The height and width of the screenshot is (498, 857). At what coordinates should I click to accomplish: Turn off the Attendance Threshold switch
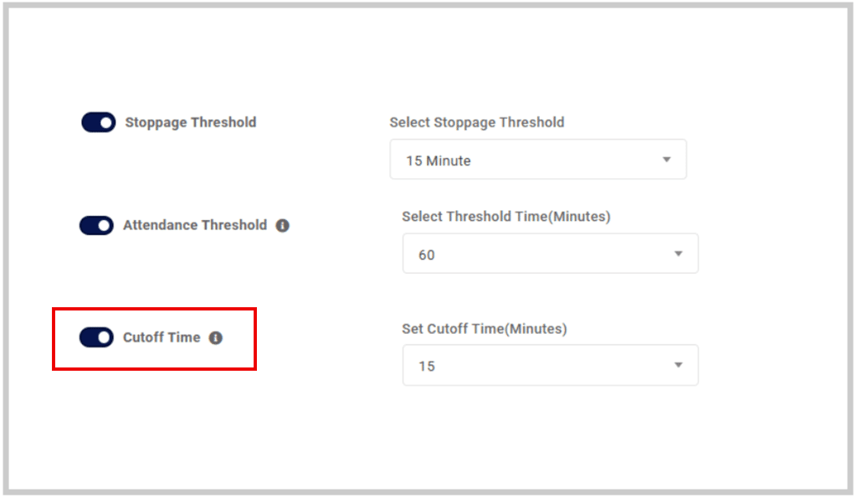pyautogui.click(x=96, y=225)
